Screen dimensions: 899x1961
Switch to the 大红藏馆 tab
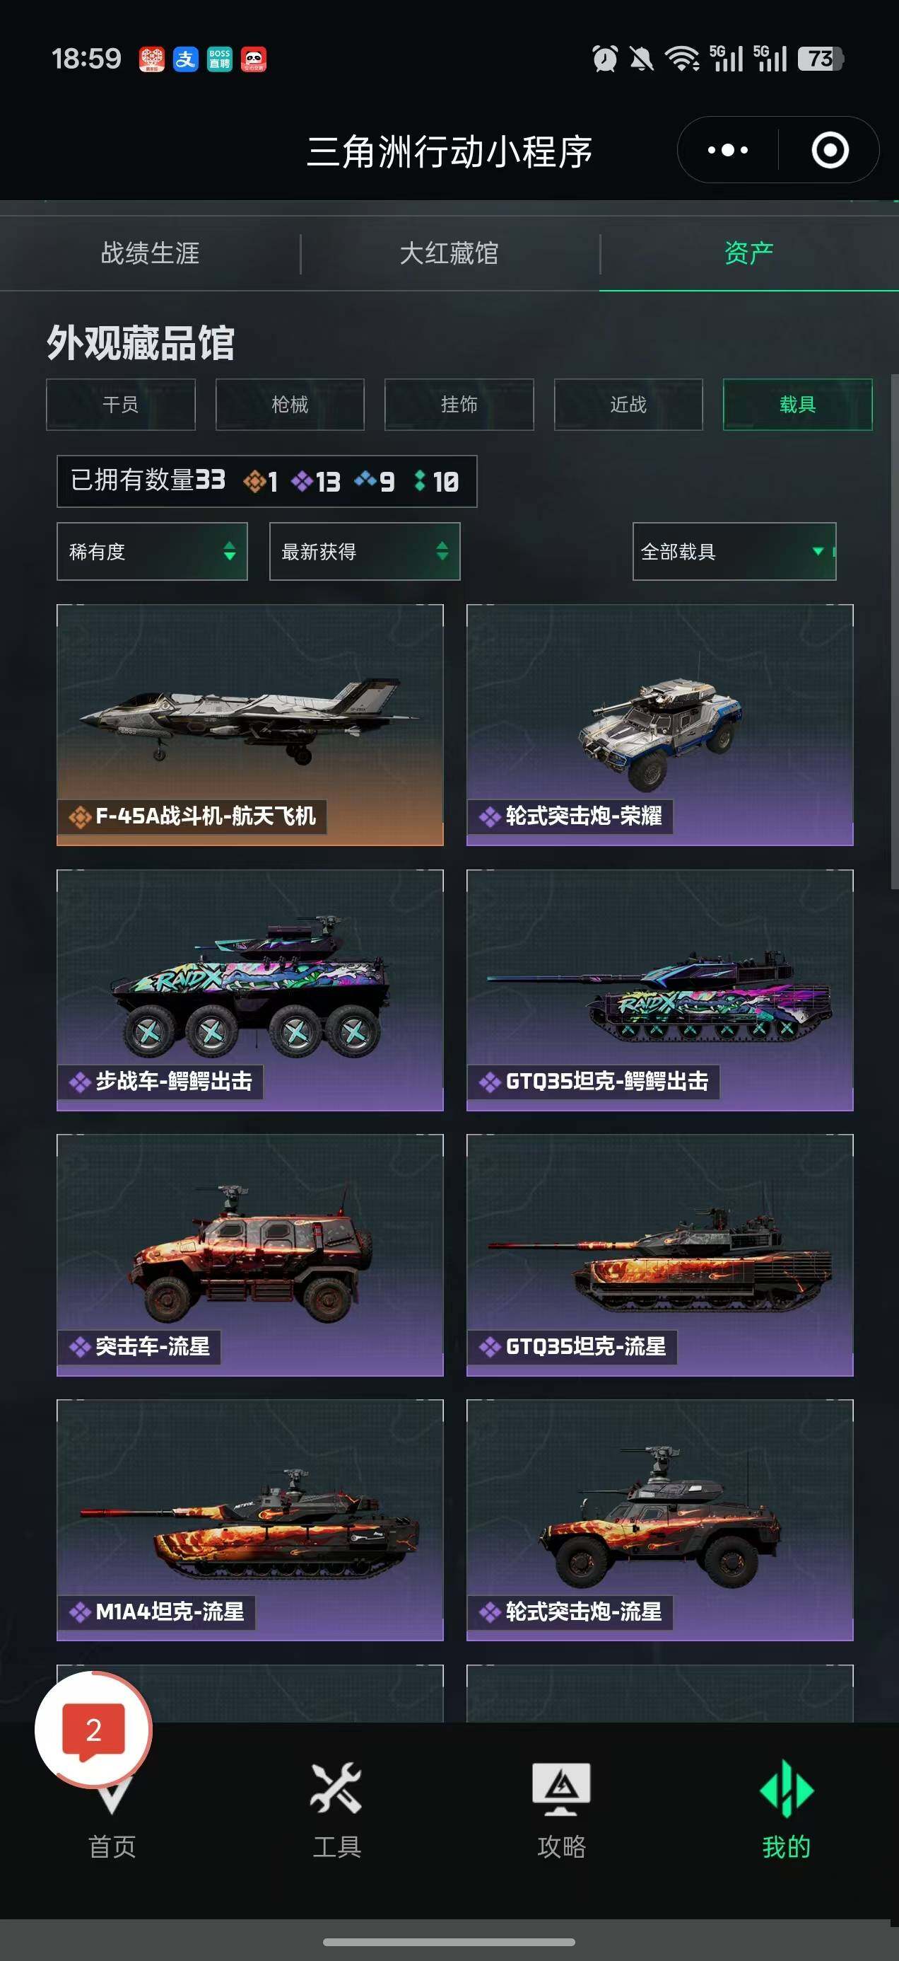(449, 253)
